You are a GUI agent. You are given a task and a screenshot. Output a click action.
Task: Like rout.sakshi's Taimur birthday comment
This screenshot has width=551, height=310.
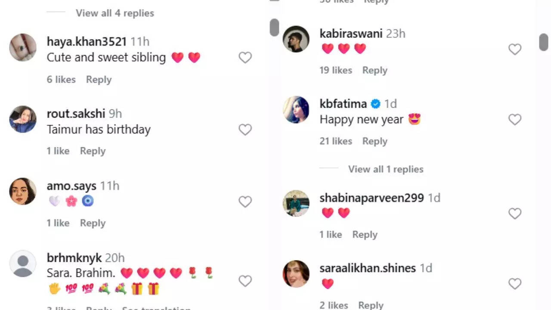point(245,130)
